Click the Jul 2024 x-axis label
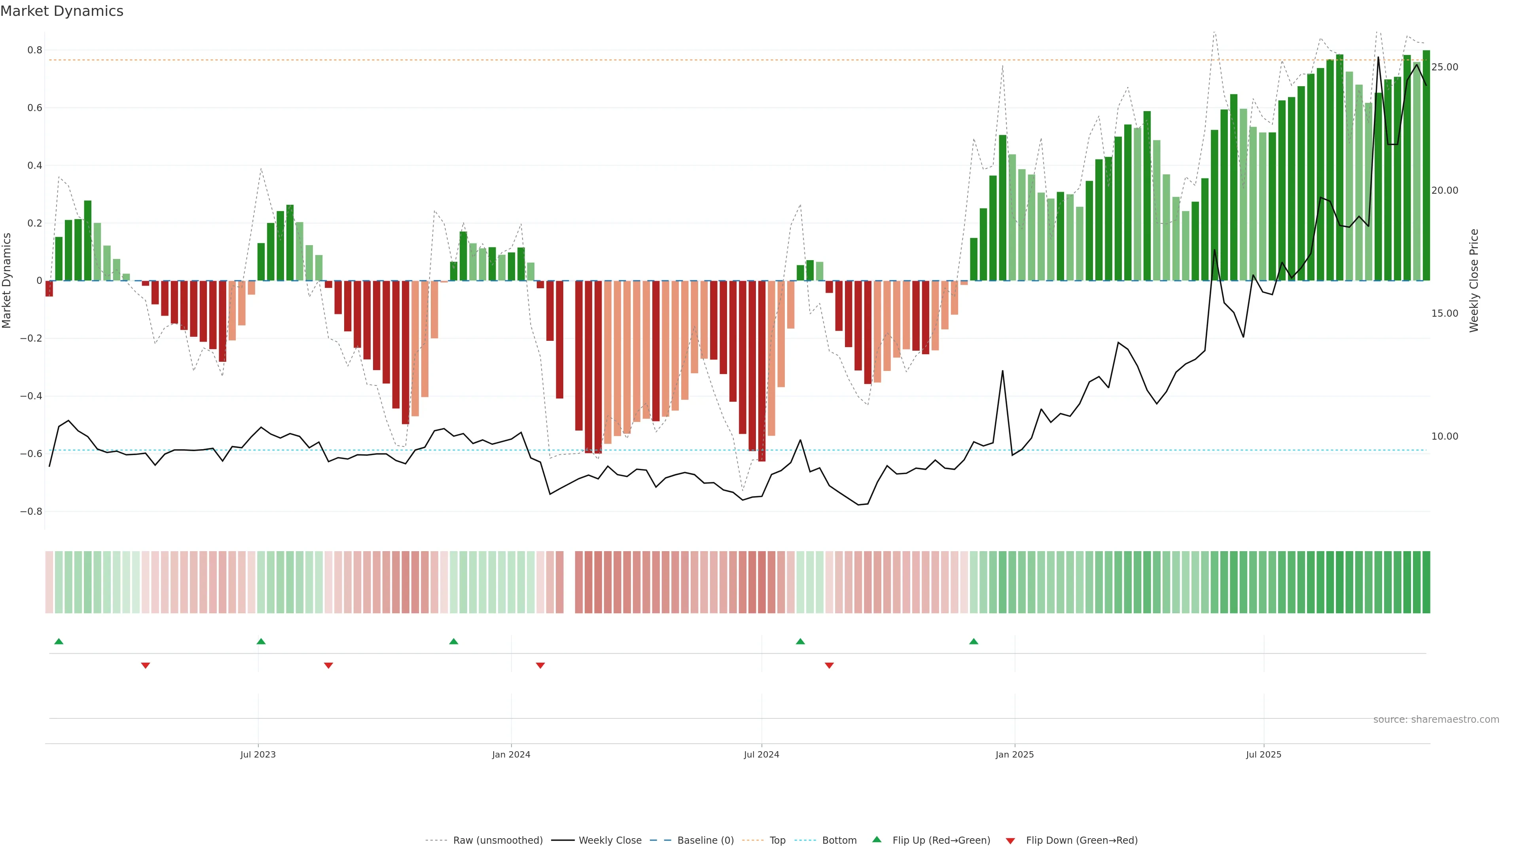Image resolution: width=1519 pixels, height=854 pixels. pyautogui.click(x=761, y=754)
